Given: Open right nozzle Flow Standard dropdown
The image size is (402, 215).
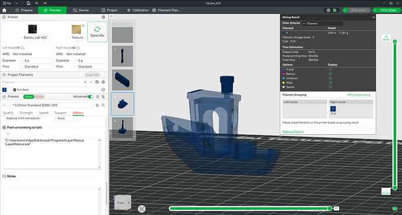Looking at the screenshot, I should click(90, 66).
